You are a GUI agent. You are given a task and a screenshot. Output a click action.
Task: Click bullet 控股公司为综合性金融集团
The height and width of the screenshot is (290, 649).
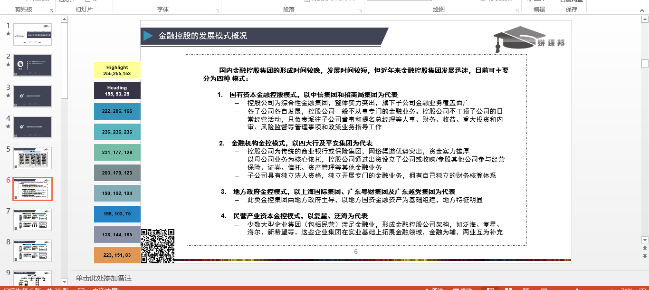click(358, 103)
